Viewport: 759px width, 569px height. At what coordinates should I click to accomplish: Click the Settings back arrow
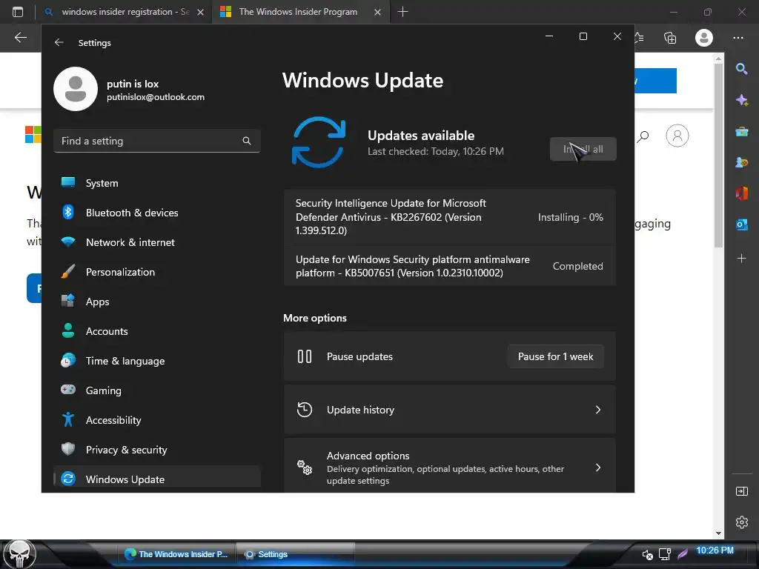coord(59,42)
